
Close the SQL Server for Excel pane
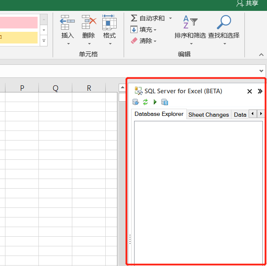click(249, 91)
